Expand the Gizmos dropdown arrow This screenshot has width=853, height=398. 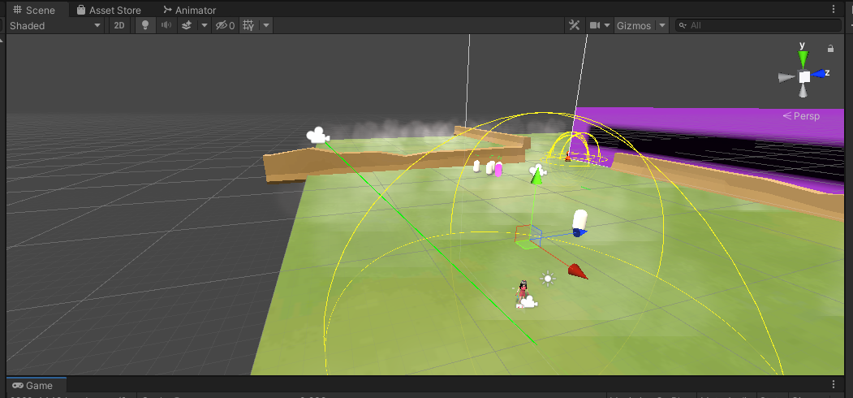(x=662, y=26)
